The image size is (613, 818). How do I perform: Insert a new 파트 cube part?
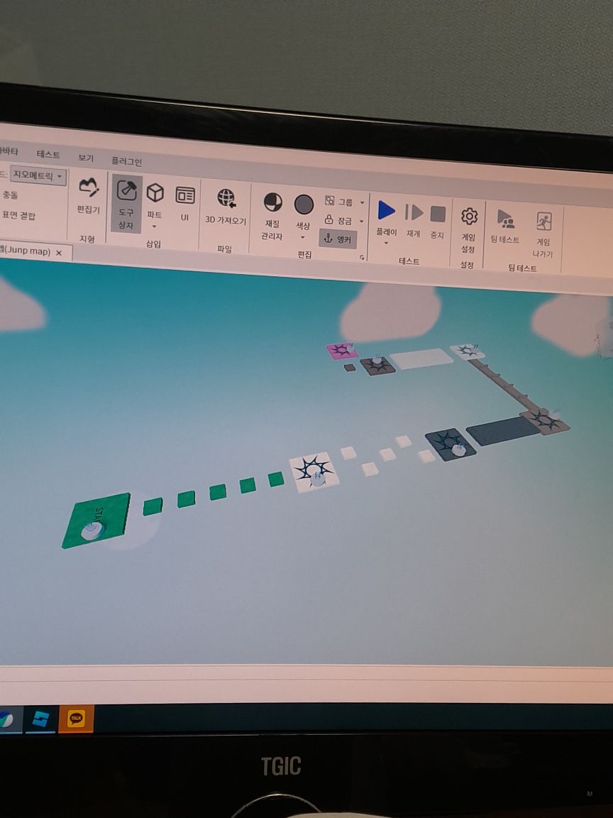click(155, 200)
